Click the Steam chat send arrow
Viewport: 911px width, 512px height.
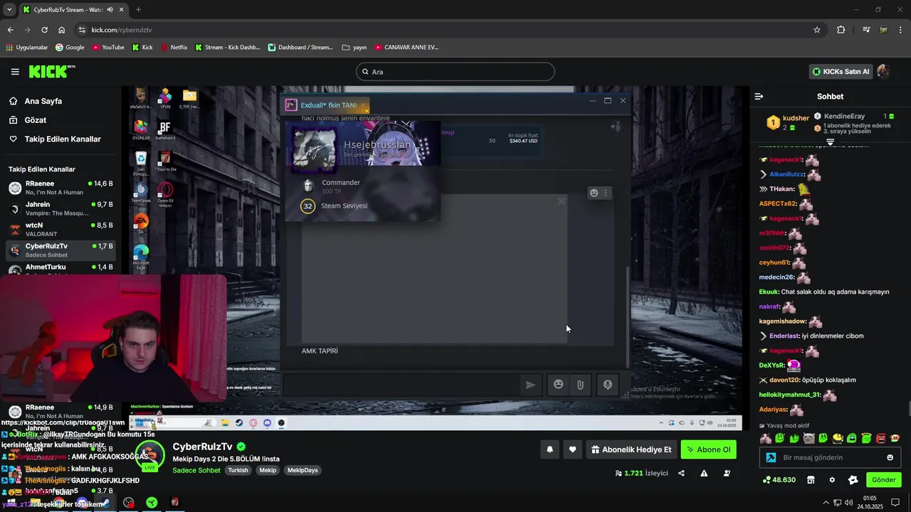click(530, 385)
